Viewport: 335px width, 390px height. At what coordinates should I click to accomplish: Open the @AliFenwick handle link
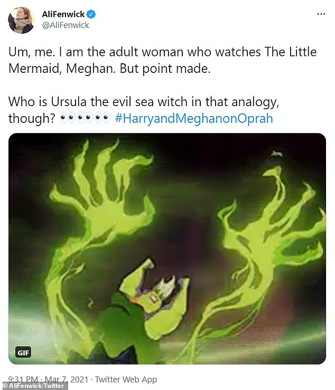point(66,25)
